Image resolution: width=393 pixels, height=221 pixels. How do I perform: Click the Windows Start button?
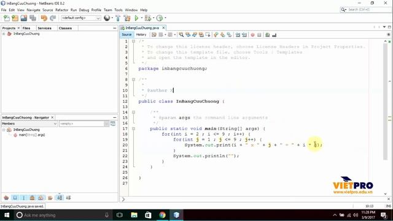pos(7,215)
